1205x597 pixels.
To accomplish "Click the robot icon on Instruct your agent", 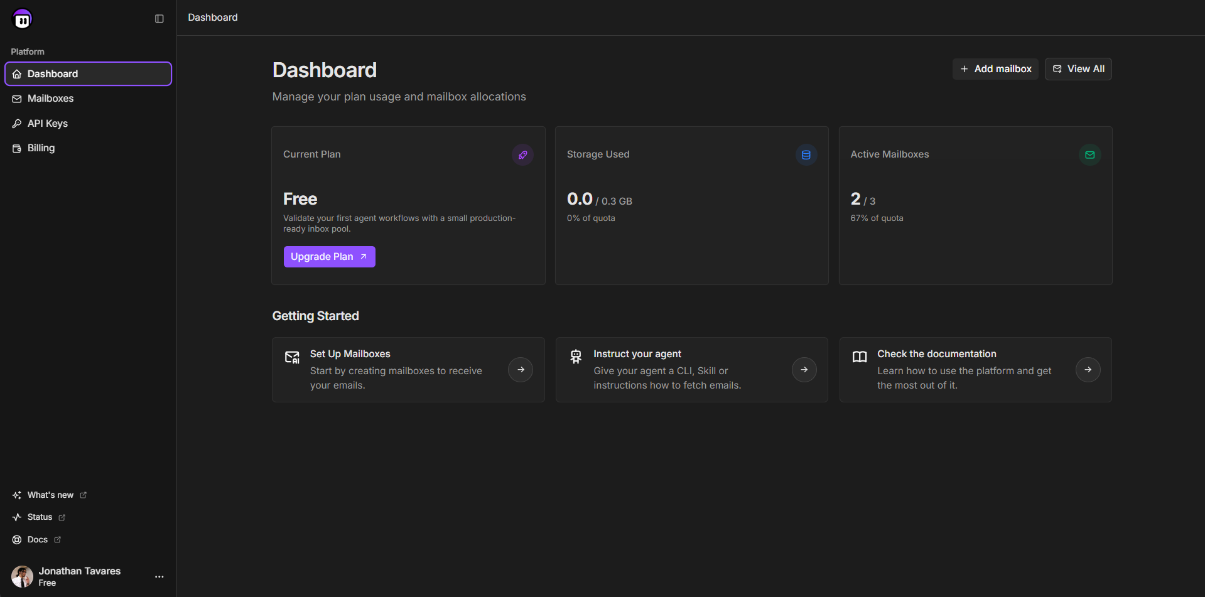I will coord(576,357).
